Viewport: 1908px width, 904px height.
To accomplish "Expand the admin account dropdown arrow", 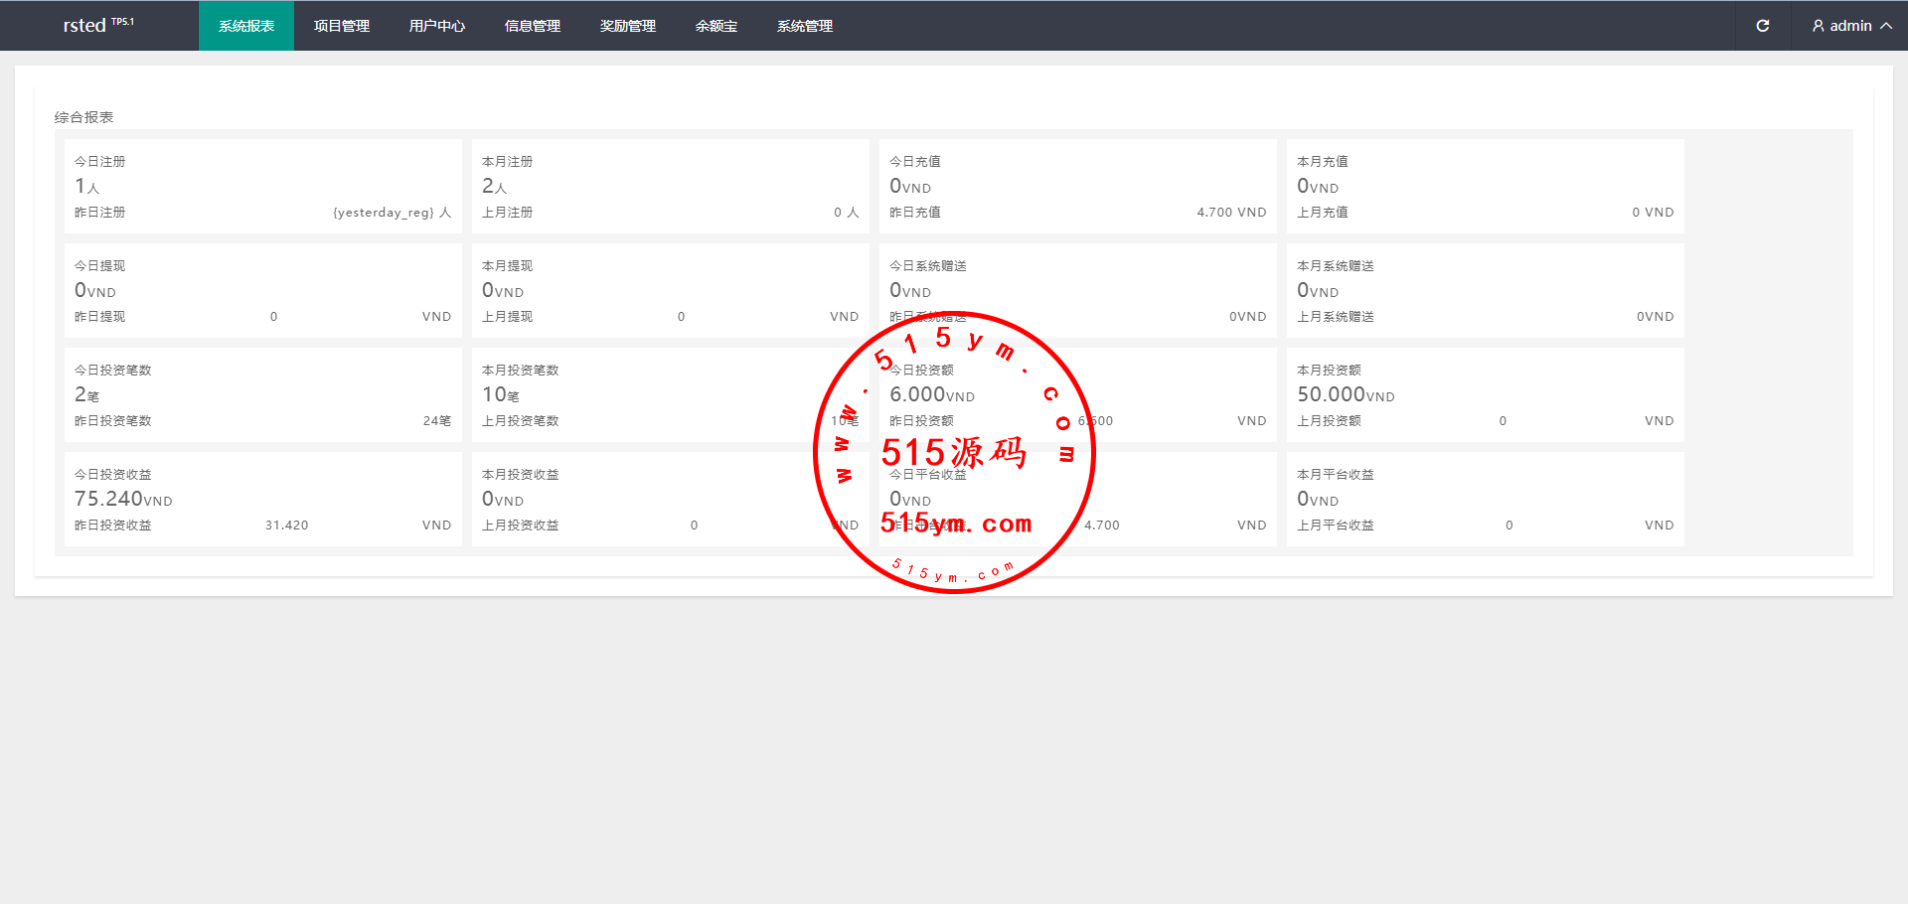I will (x=1885, y=26).
